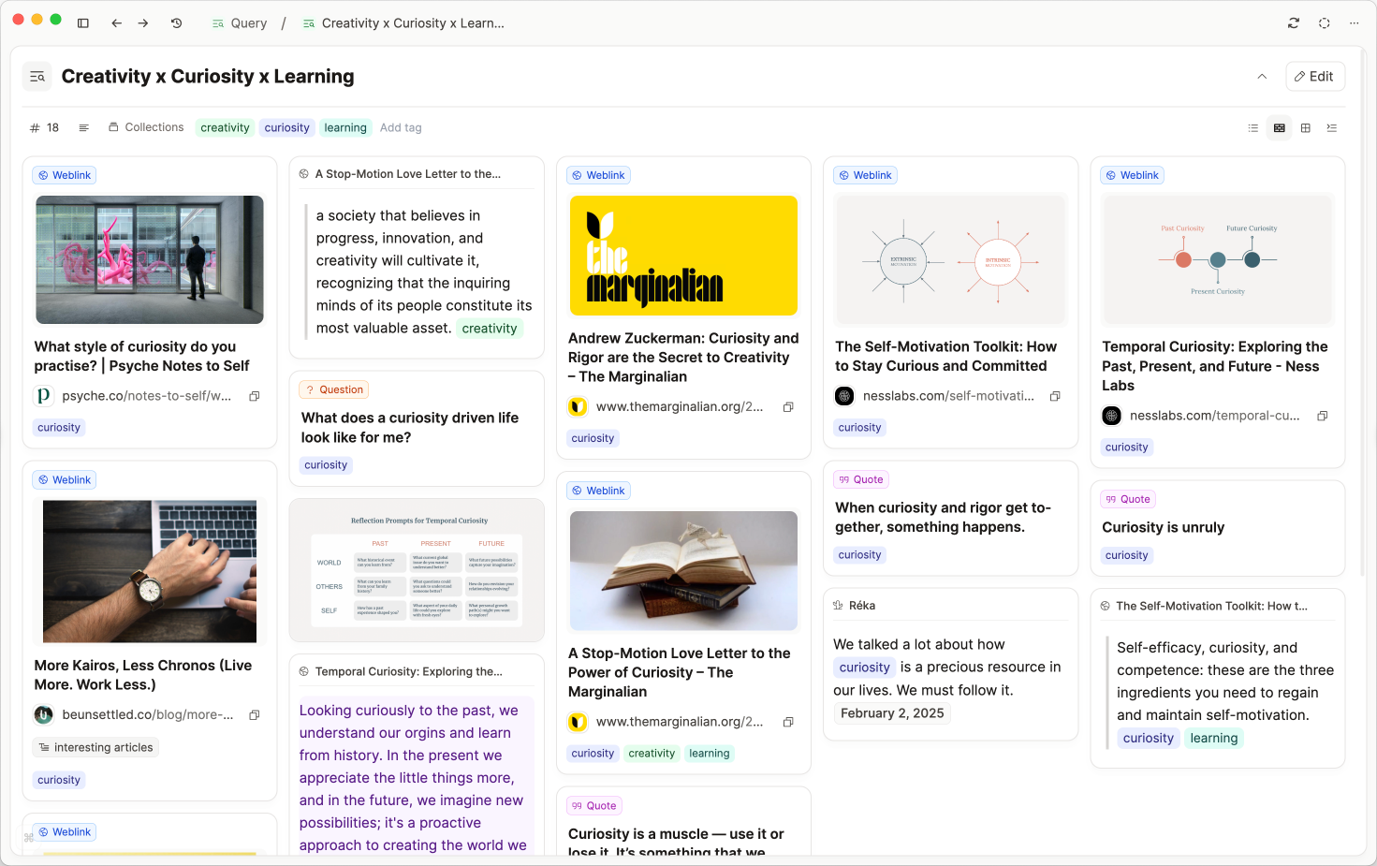Switch to outline view layout
Image resolution: width=1377 pixels, height=866 pixels.
click(1332, 128)
